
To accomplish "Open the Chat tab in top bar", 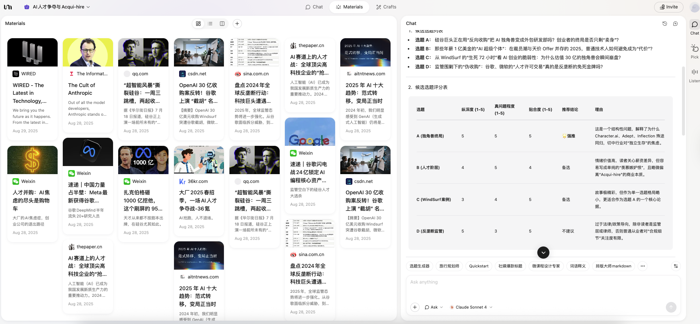I will coord(314,7).
